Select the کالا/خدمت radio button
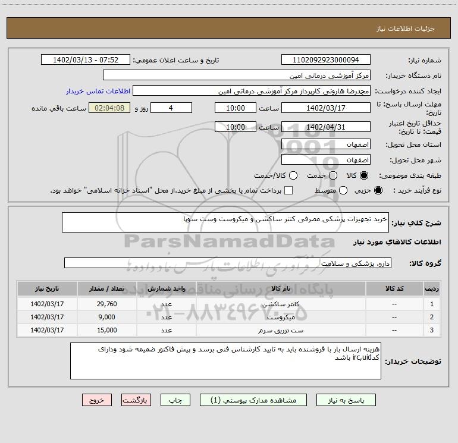This screenshot has width=458, height=443. tap(293, 175)
